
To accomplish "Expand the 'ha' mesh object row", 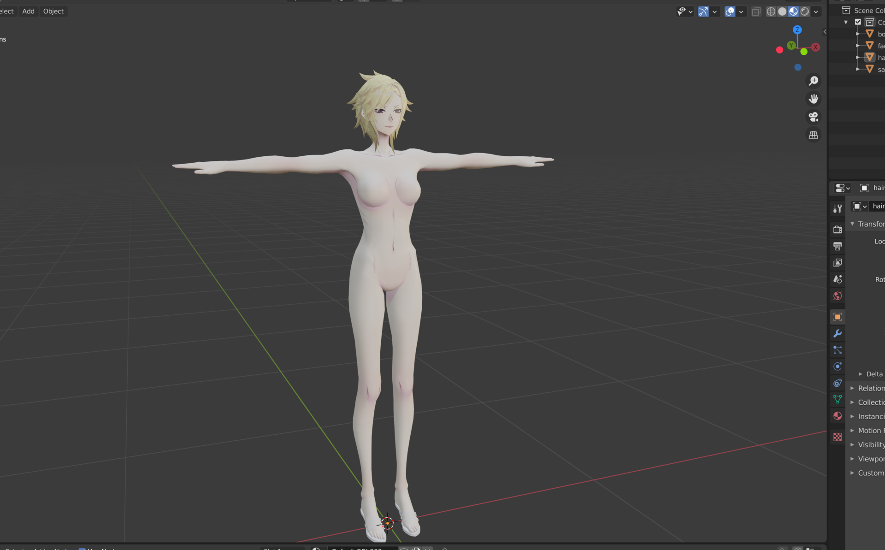I will pyautogui.click(x=858, y=58).
